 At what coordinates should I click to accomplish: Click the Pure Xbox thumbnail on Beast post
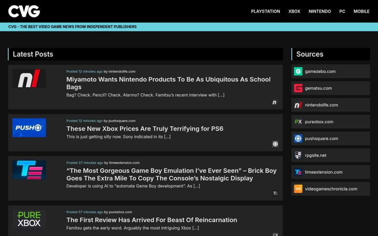(x=29, y=219)
